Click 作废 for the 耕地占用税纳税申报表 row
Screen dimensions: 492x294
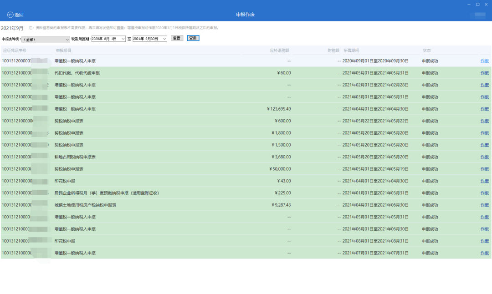[484, 157]
